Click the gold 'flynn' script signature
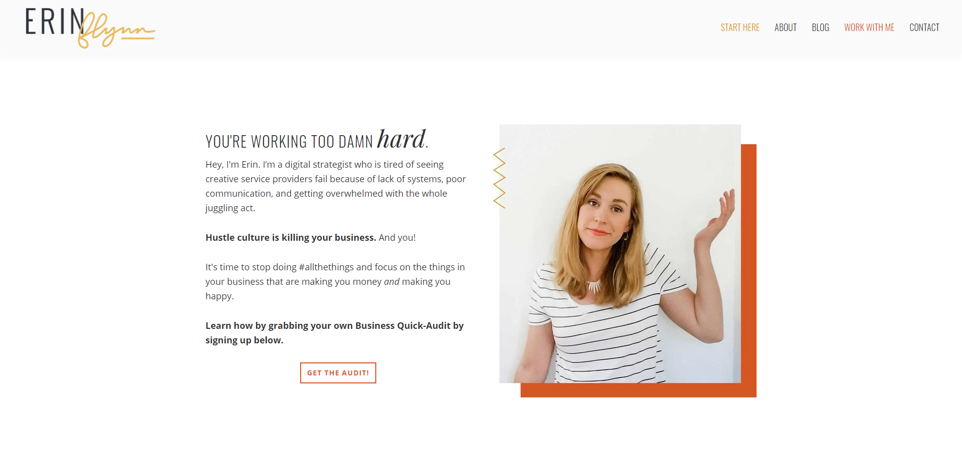 [x=117, y=31]
